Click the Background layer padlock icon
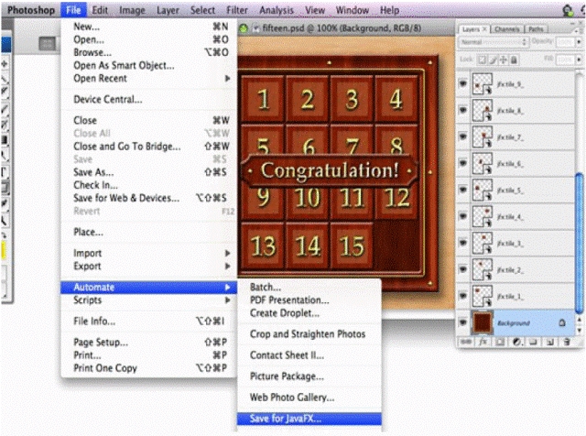 561,322
